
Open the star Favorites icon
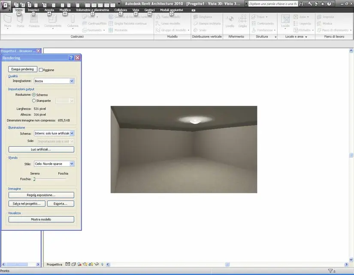click(x=323, y=4)
